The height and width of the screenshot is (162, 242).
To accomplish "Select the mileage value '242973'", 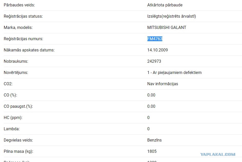I will 154,61.
